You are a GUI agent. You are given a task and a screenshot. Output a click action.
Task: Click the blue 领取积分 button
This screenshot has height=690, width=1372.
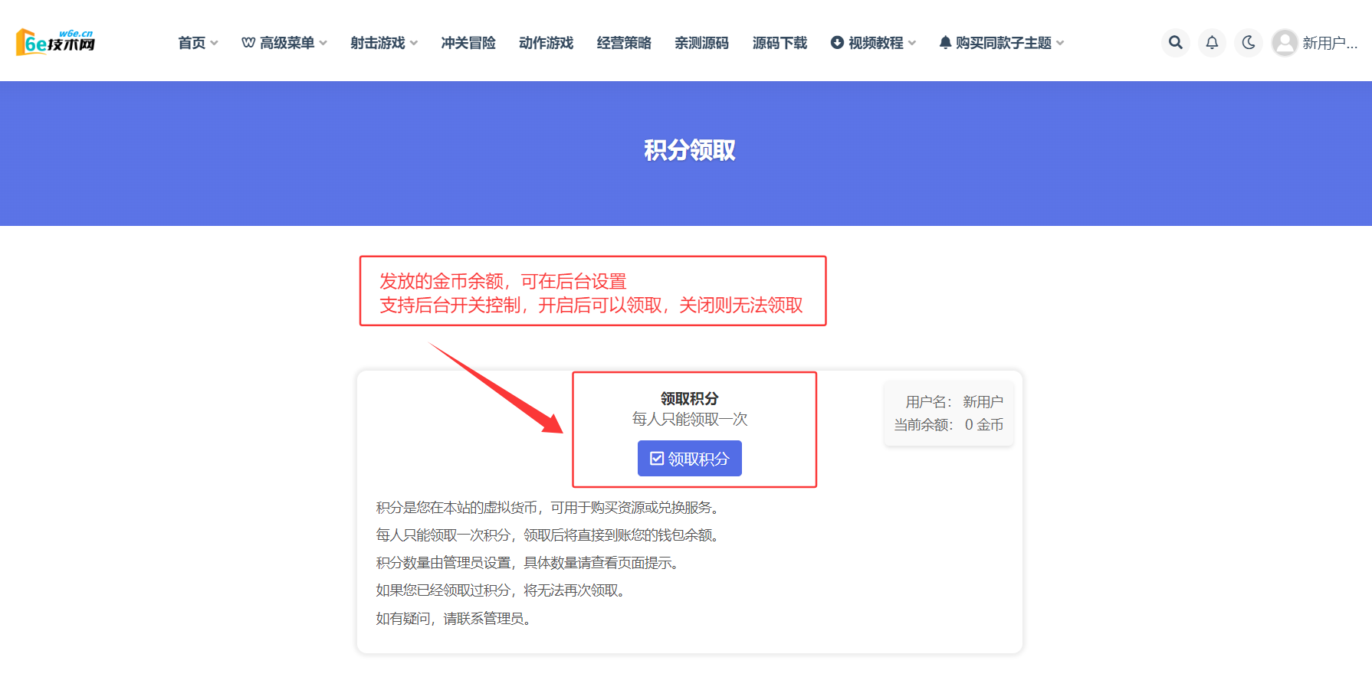point(690,458)
